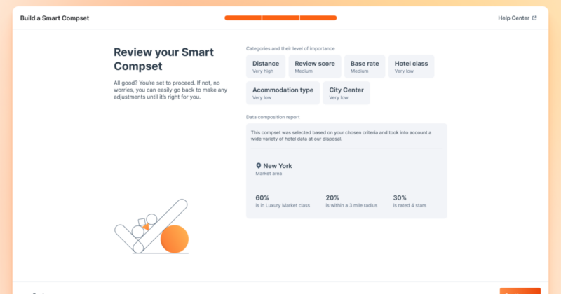561x294 pixels.
Task: Click the 20% within 3 mile radius stat
Action: (x=351, y=201)
